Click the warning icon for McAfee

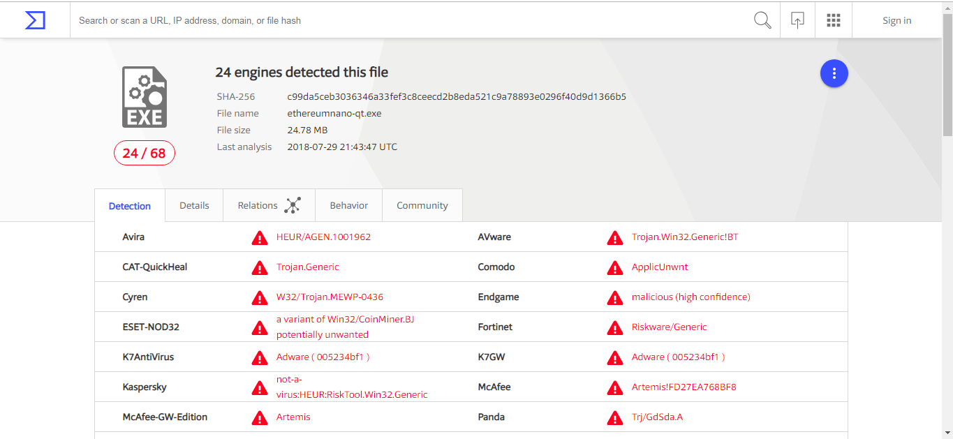pos(615,388)
